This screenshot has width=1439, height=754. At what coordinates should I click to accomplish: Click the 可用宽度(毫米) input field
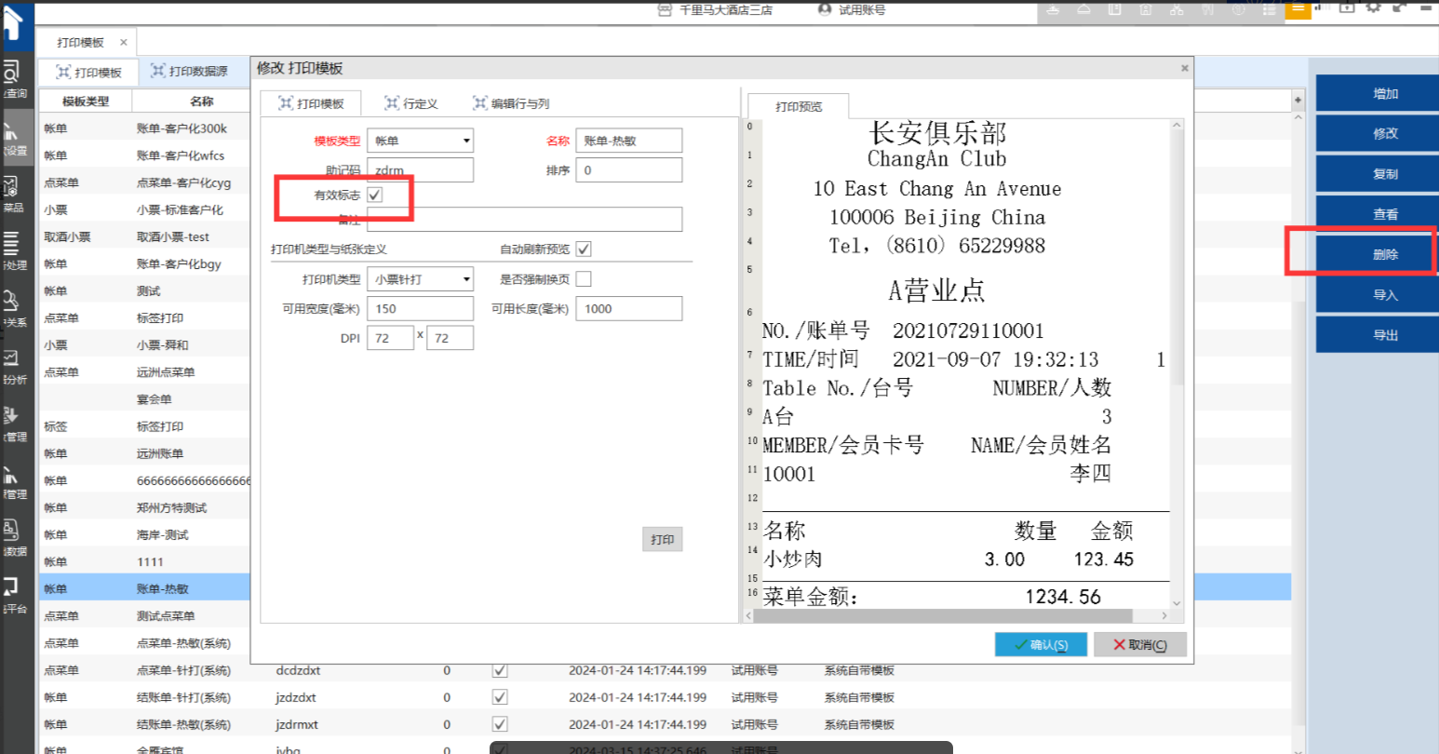point(420,309)
